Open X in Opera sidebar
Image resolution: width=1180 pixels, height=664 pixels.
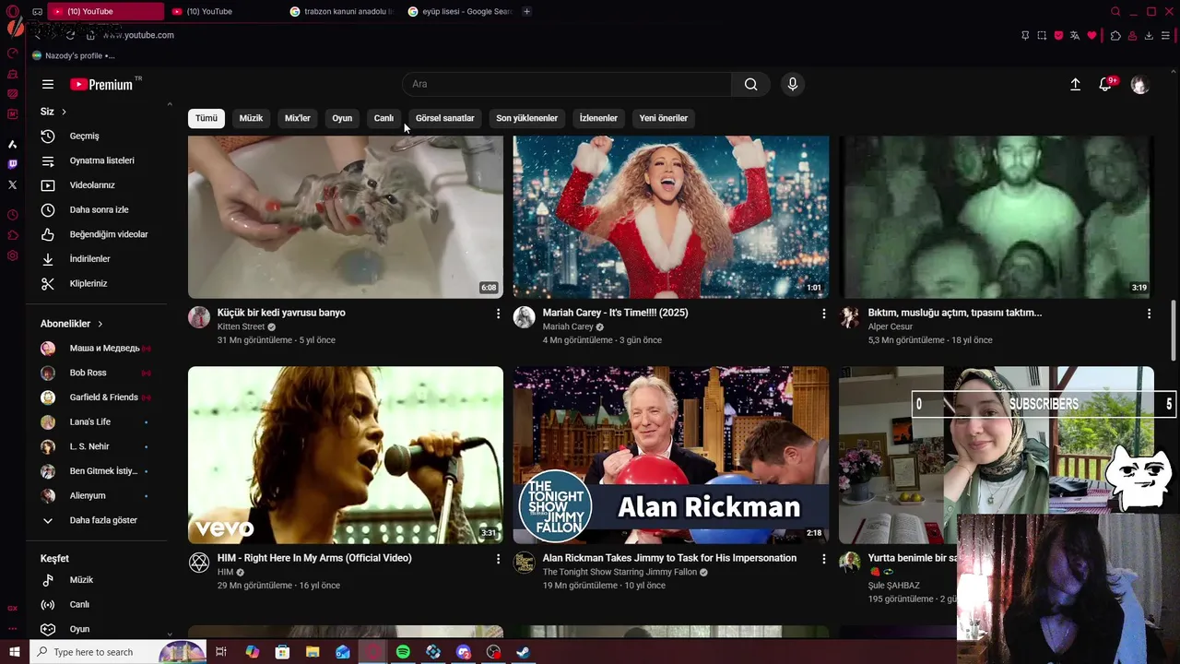point(12,184)
